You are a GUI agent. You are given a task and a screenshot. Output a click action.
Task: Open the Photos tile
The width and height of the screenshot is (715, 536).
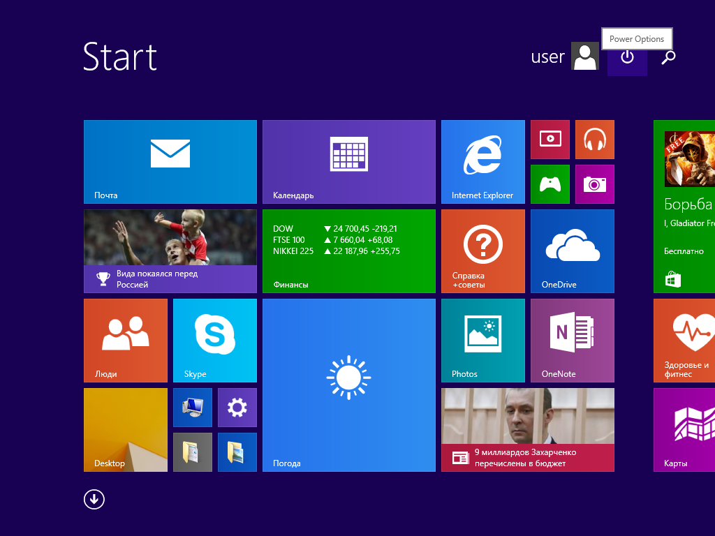(483, 341)
